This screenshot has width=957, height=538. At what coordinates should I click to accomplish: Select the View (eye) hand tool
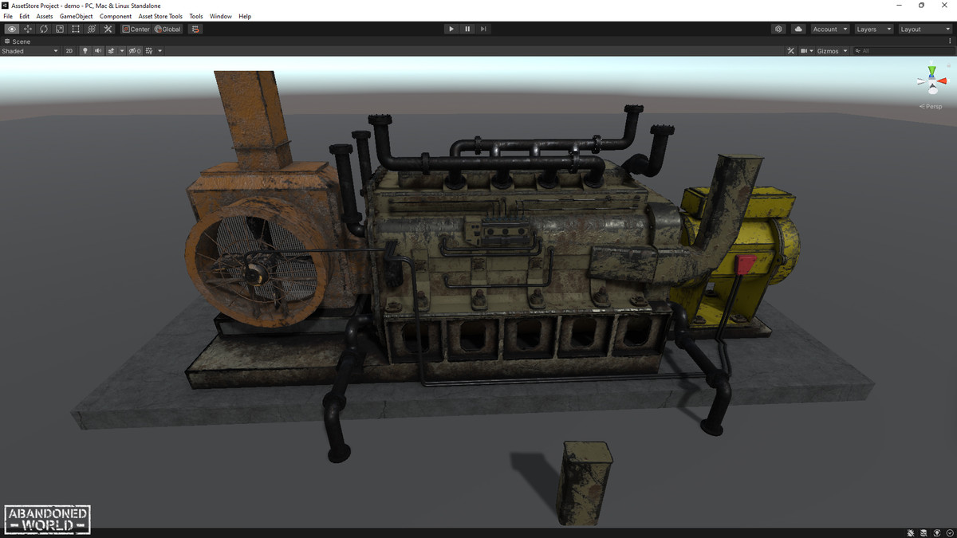[12, 29]
